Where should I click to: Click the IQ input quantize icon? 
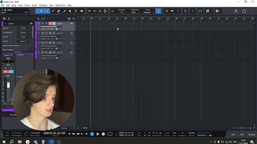click(112, 11)
